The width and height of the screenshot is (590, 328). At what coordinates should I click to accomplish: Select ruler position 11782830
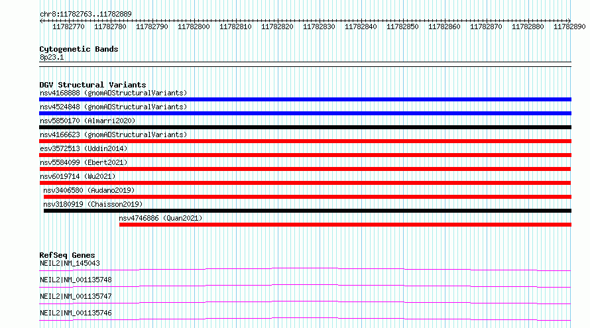[x=319, y=27]
